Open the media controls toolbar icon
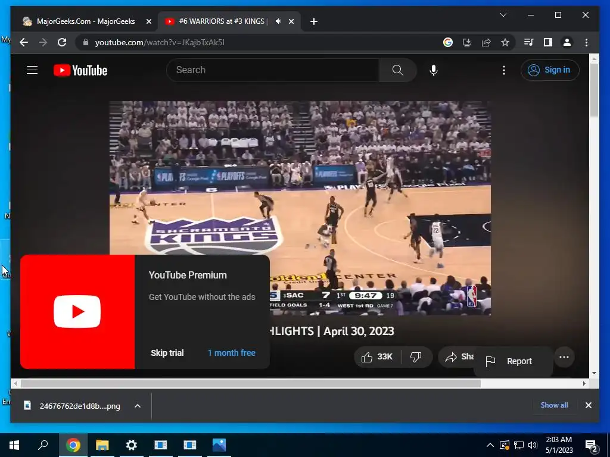The image size is (610, 457). (x=529, y=42)
